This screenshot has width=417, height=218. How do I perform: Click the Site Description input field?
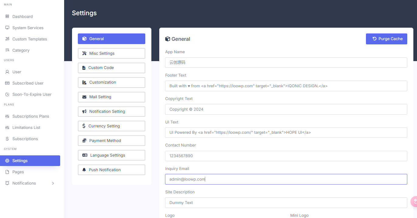[286, 202]
